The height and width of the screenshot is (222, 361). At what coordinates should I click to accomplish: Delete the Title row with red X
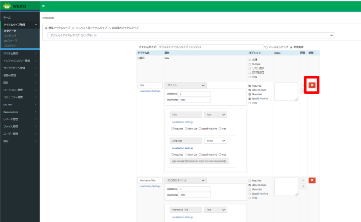pos(312,85)
